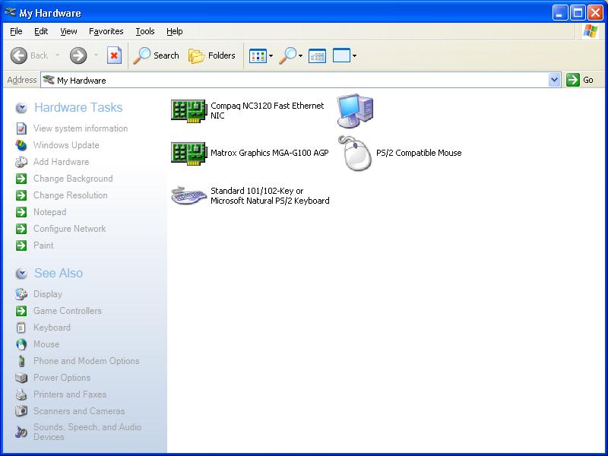Screen dimensions: 608x456
Task: Click the red X Stop toolbar button
Action: tap(114, 55)
